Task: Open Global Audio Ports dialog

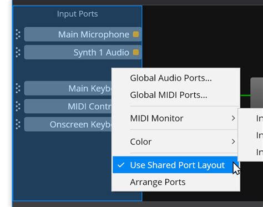Action: click(x=171, y=78)
